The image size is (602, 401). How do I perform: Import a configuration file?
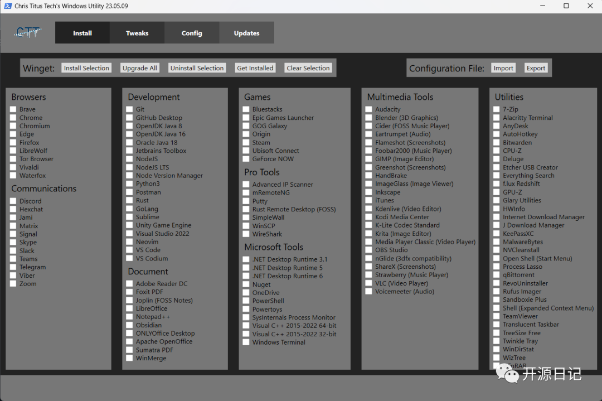503,68
